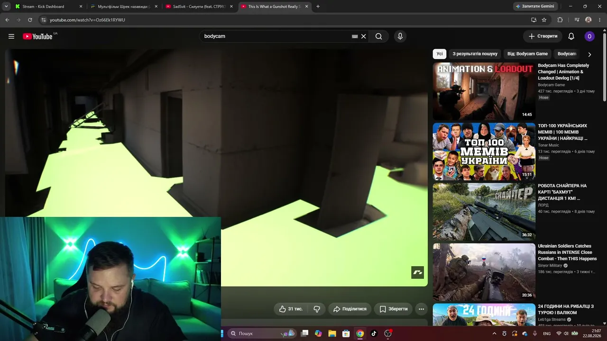Open Task View on the taskbar

point(305,333)
